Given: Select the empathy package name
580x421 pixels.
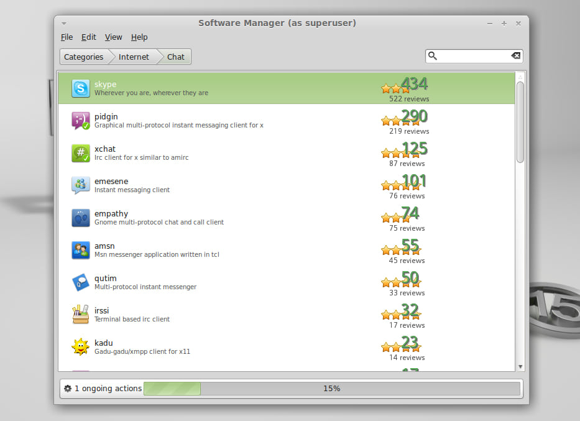Looking at the screenshot, I should point(111,213).
